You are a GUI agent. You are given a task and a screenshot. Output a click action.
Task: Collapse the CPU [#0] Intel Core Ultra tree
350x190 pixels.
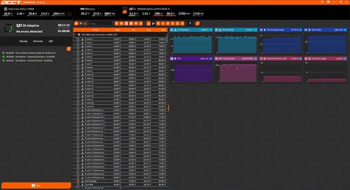[x=75, y=35]
